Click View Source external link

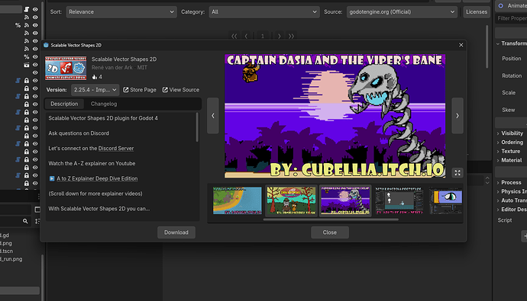(181, 90)
